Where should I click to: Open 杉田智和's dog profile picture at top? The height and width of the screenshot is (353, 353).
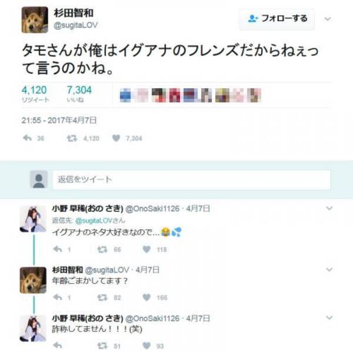tap(35, 20)
